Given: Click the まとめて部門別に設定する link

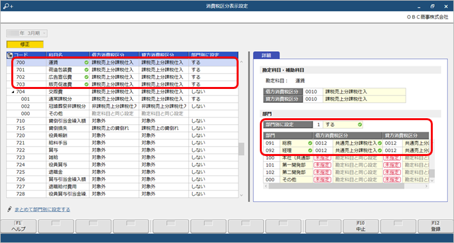Looking at the screenshot, I should pos(42,209).
